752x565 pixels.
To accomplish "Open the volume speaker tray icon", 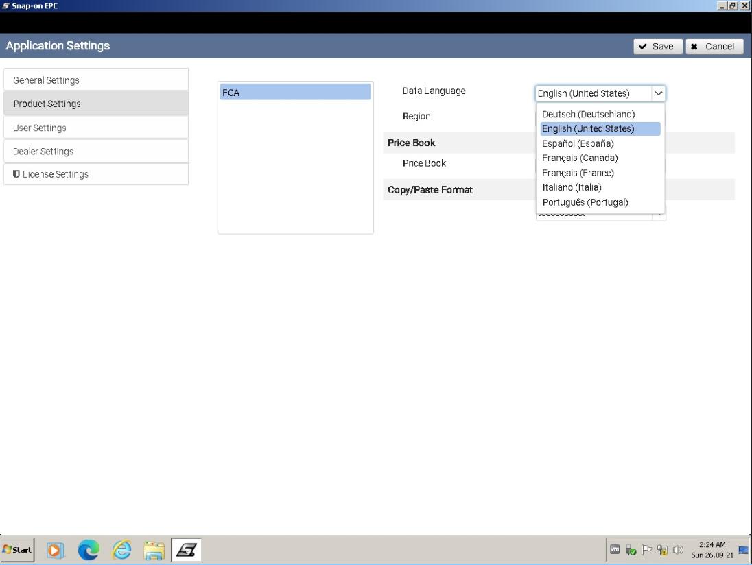I will (678, 550).
